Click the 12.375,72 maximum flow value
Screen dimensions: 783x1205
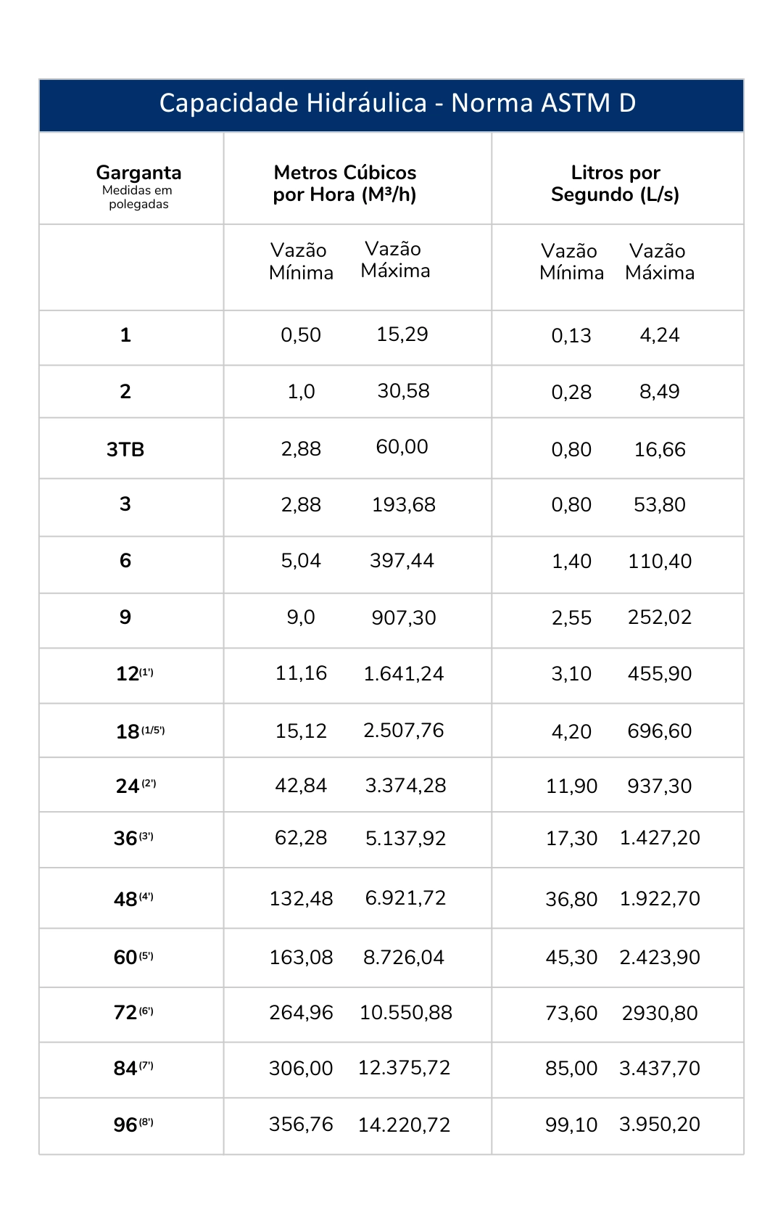404,1068
